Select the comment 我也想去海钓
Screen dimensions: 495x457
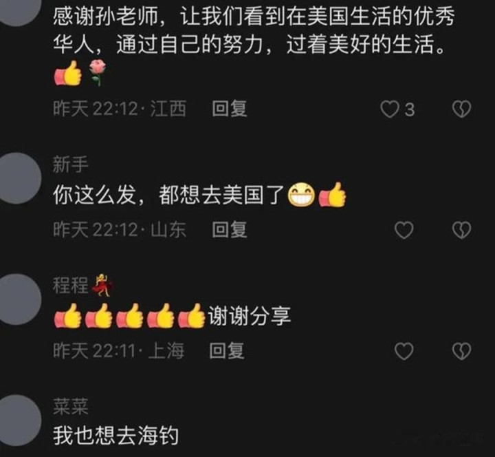coord(116,436)
